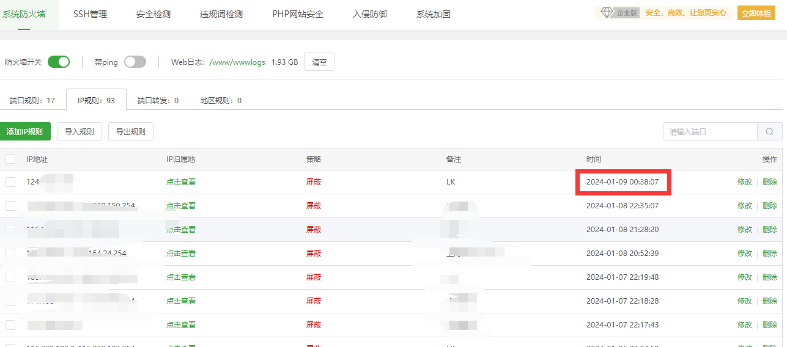Click the 屏蔽 policy in 2024-01-09 row
787x347 pixels.
coord(314,182)
